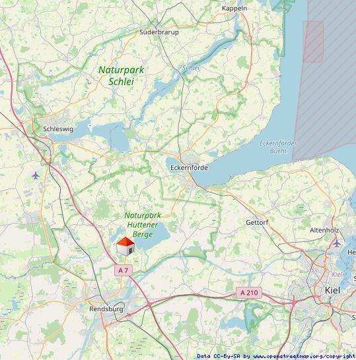Viewport: 356px width, 360px height.
Task: Click the A 210 motorway shield
Action: pos(249,293)
